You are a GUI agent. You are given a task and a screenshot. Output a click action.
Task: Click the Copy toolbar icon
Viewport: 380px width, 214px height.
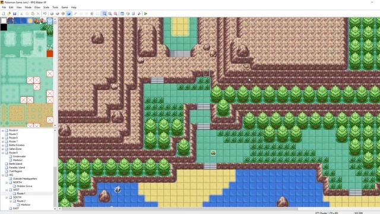pos(27,14)
